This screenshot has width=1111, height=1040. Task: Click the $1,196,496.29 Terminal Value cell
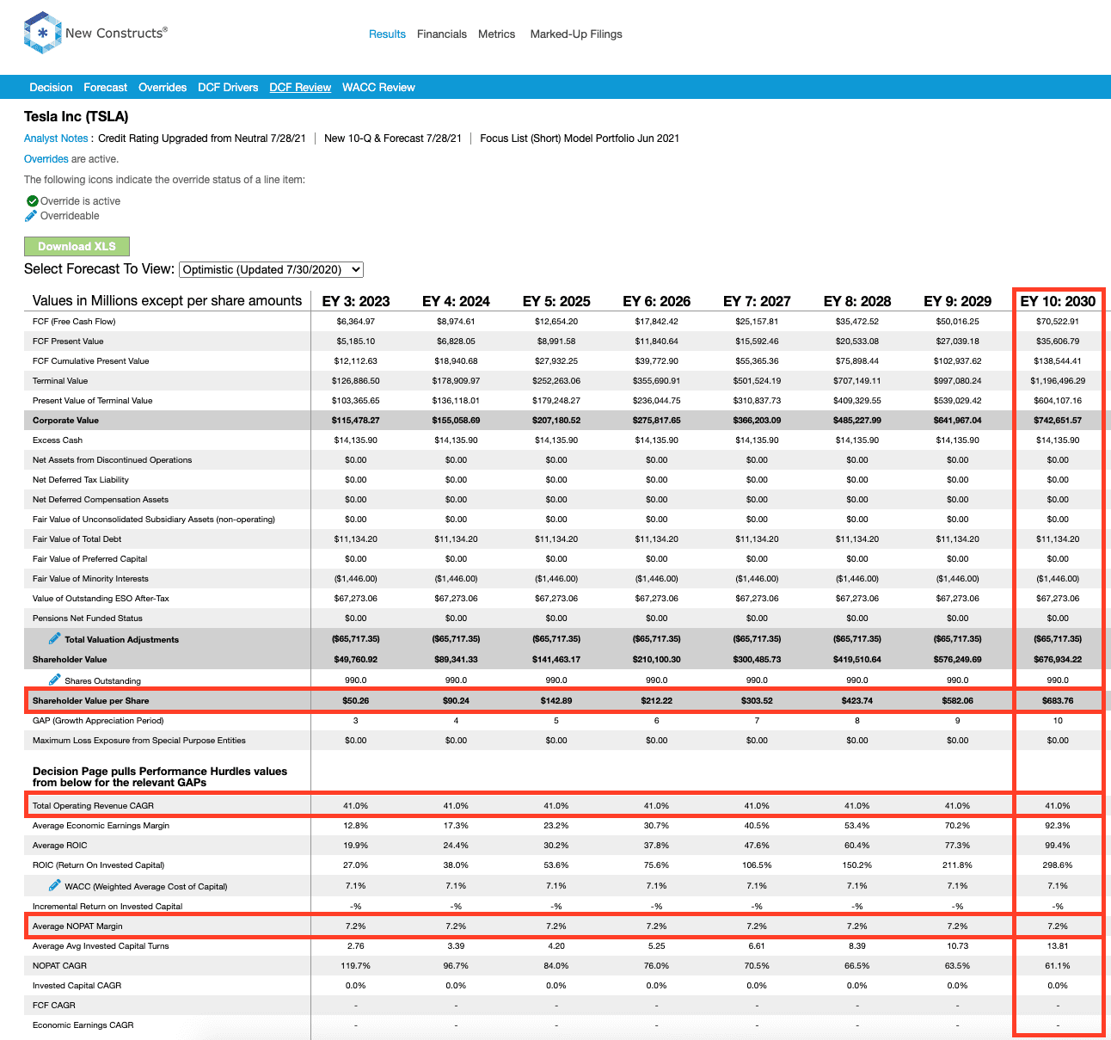click(x=1058, y=381)
